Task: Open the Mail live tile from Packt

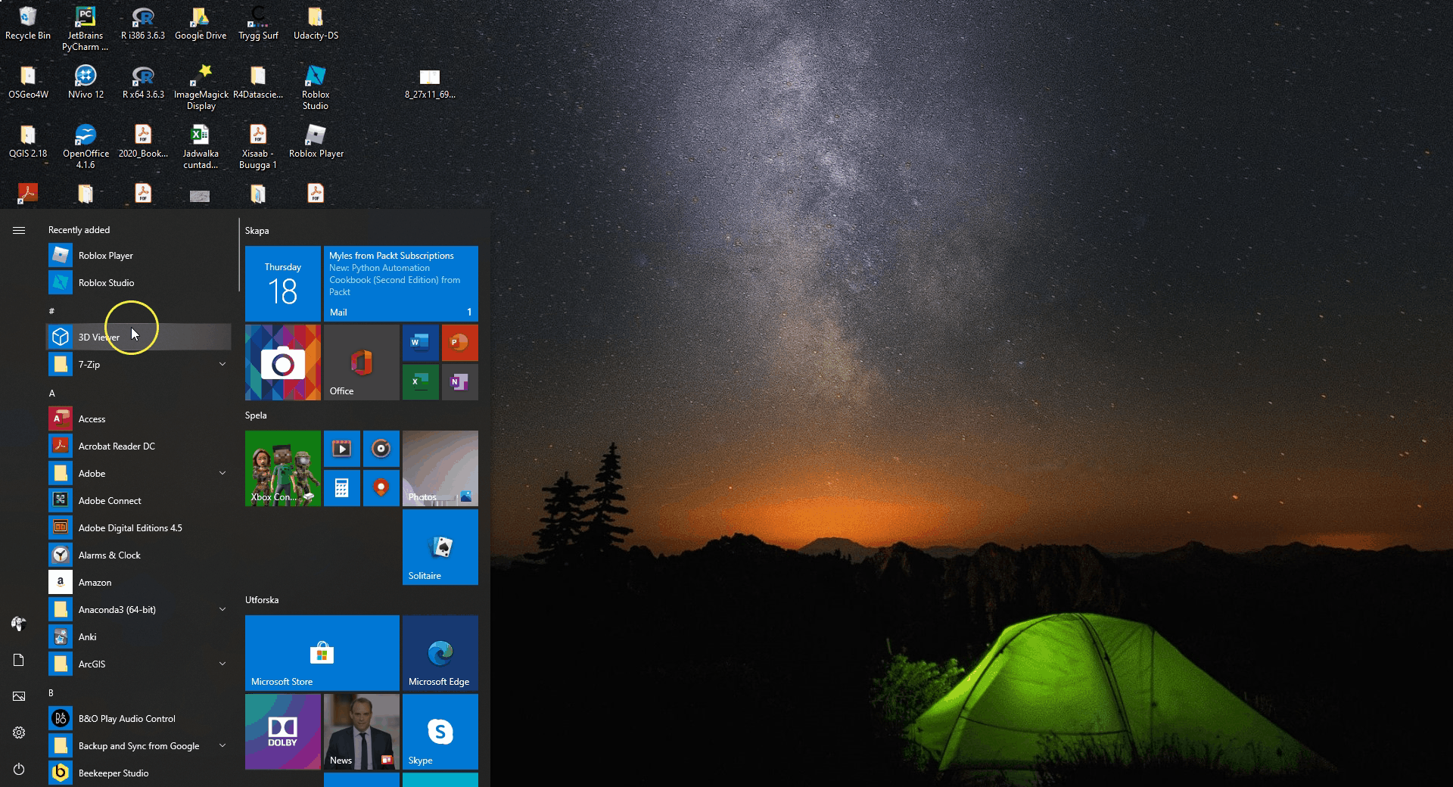Action: [401, 284]
